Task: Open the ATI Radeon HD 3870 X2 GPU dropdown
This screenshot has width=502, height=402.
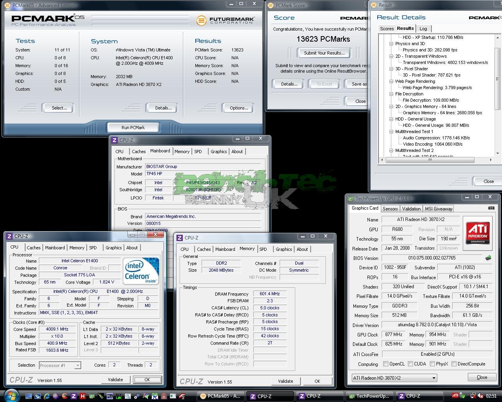Action: point(394,378)
